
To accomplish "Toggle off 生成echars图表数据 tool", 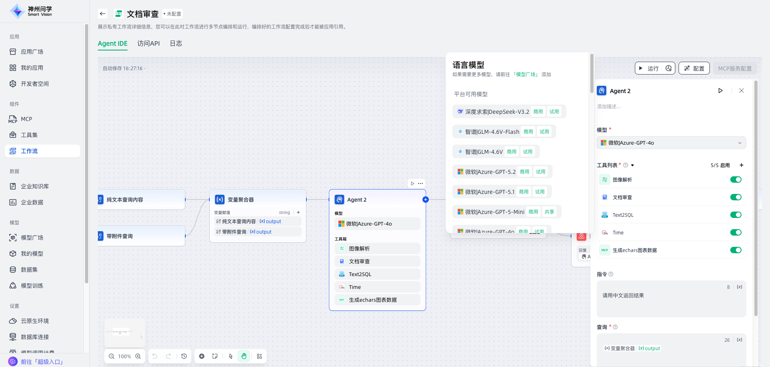I will (x=736, y=250).
